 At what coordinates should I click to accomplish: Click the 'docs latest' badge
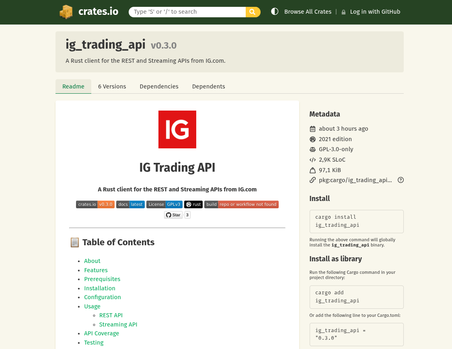pyautogui.click(x=130, y=204)
